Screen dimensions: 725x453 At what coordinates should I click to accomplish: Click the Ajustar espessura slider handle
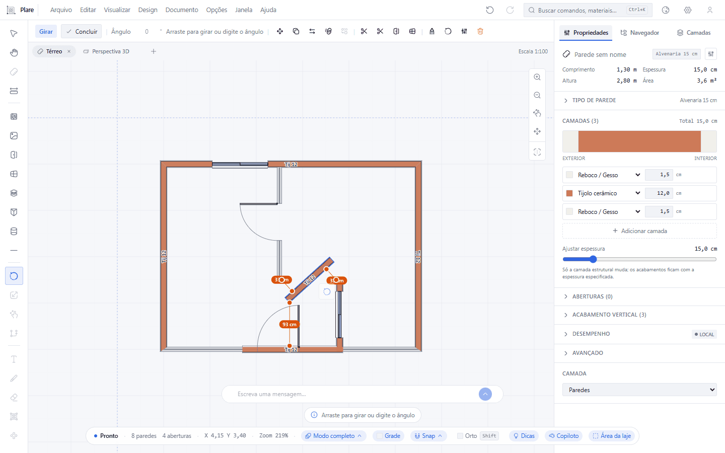pyautogui.click(x=593, y=259)
